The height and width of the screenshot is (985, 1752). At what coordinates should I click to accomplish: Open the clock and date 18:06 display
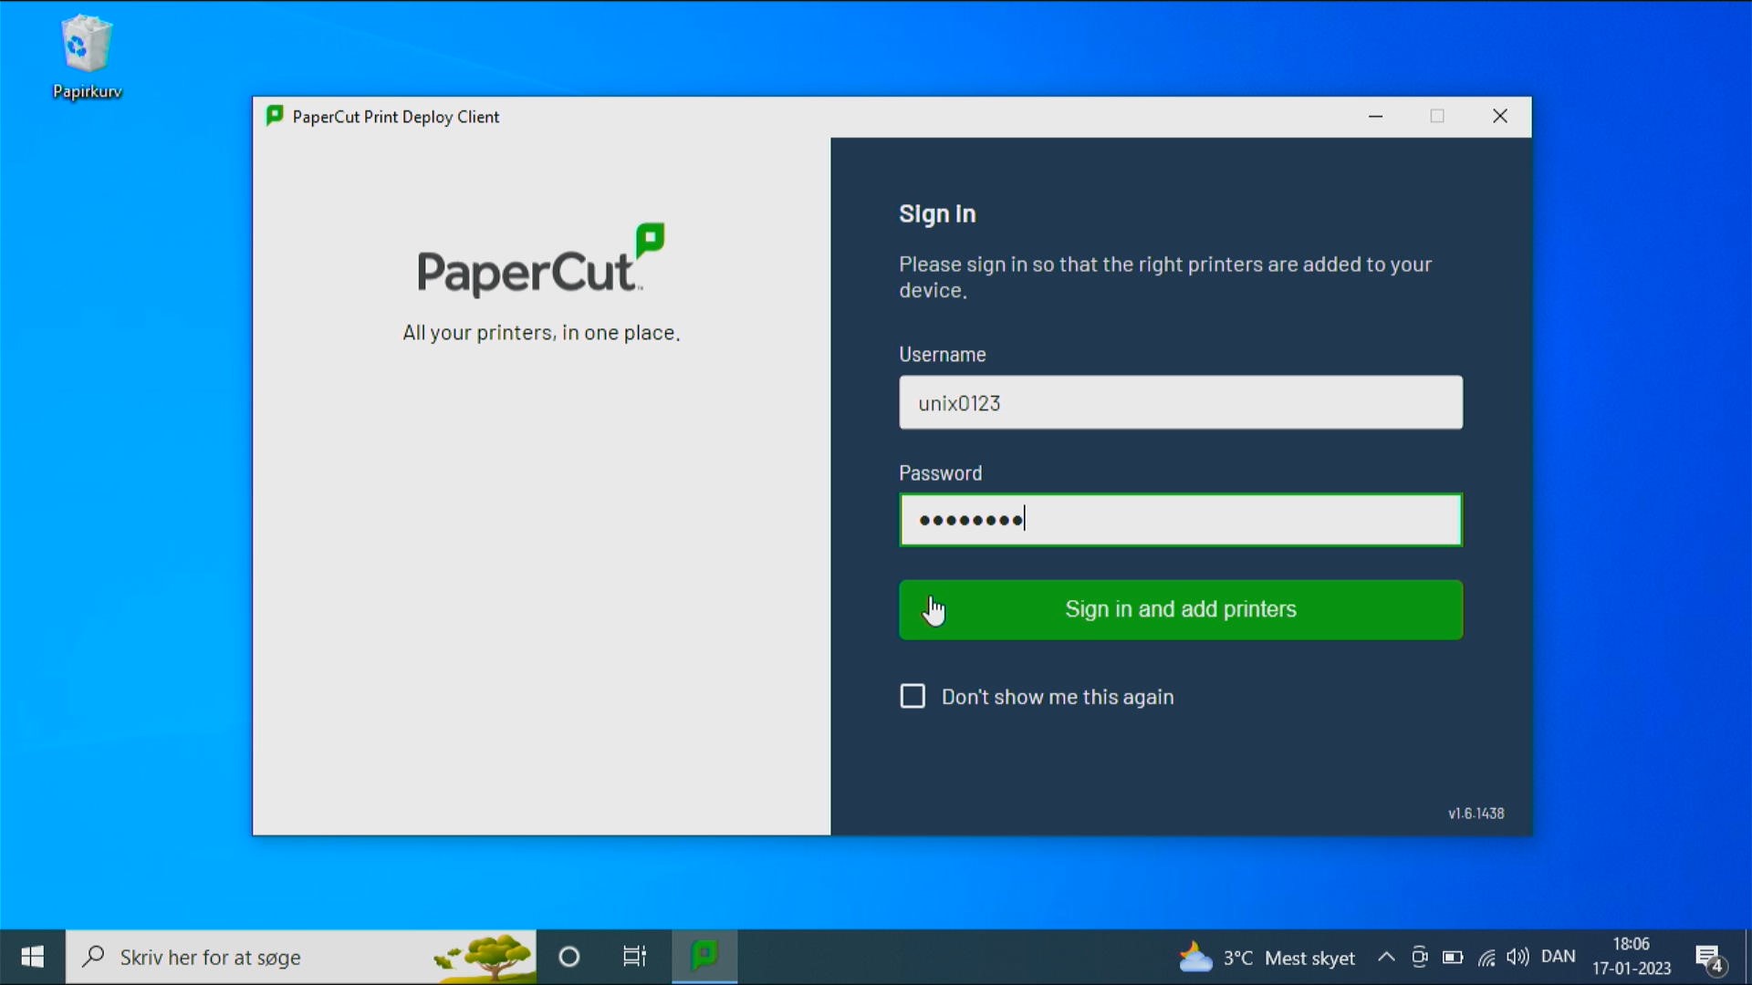(x=1632, y=957)
